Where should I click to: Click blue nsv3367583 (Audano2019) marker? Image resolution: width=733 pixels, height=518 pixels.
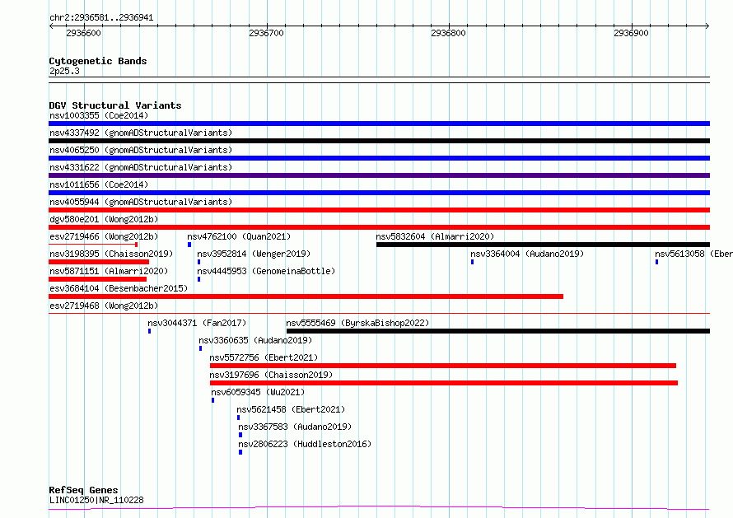click(x=240, y=435)
